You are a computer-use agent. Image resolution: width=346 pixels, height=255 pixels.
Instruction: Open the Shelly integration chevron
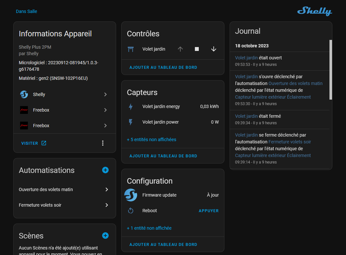105,94
